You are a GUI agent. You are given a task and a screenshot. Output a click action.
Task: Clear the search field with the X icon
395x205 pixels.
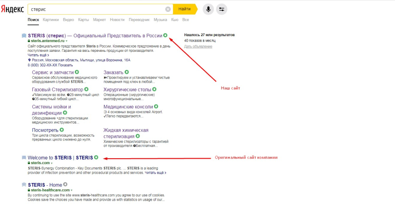168,9
